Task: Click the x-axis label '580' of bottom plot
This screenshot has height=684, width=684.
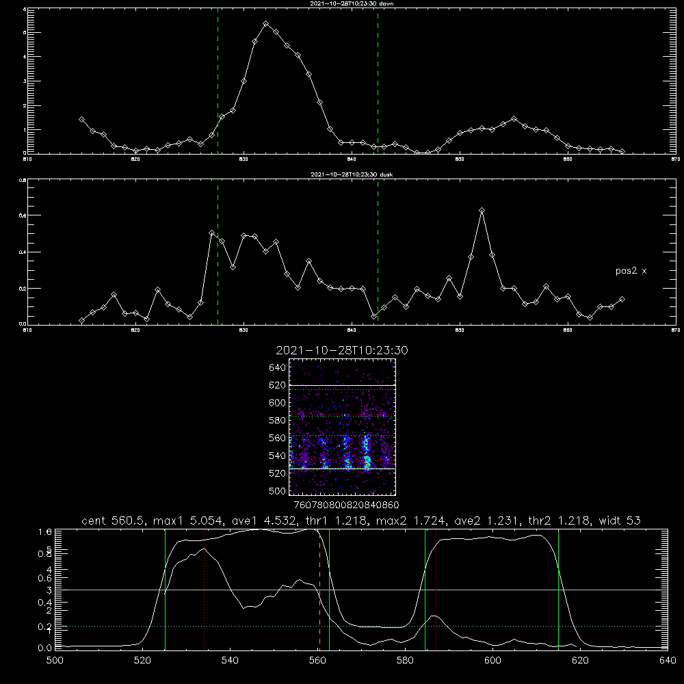Action: [x=405, y=661]
